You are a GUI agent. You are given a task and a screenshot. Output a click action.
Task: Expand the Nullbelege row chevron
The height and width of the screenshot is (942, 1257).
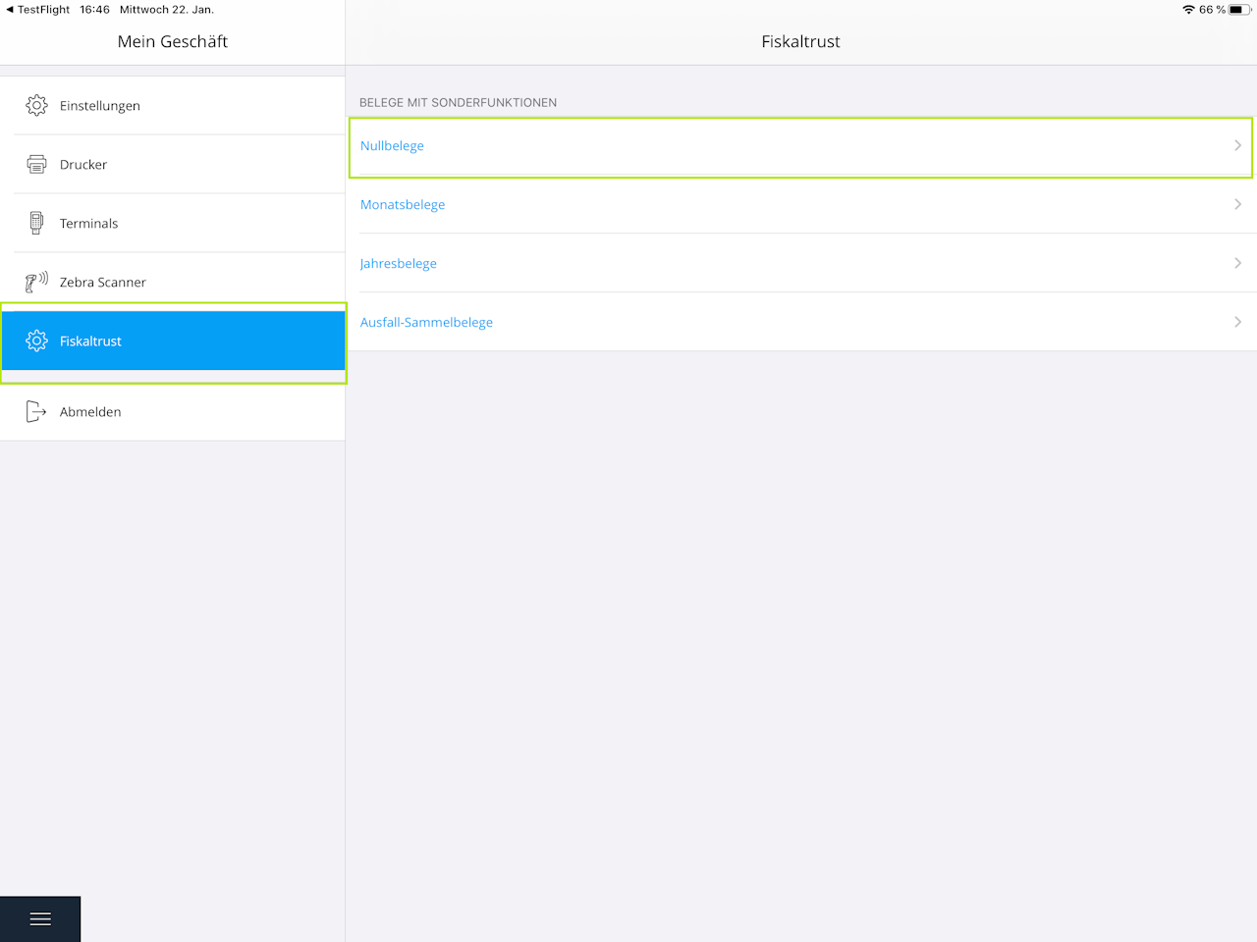(x=1237, y=145)
